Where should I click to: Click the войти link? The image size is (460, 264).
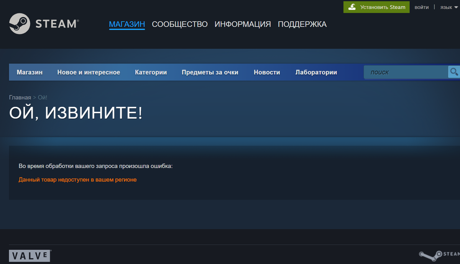tap(422, 7)
